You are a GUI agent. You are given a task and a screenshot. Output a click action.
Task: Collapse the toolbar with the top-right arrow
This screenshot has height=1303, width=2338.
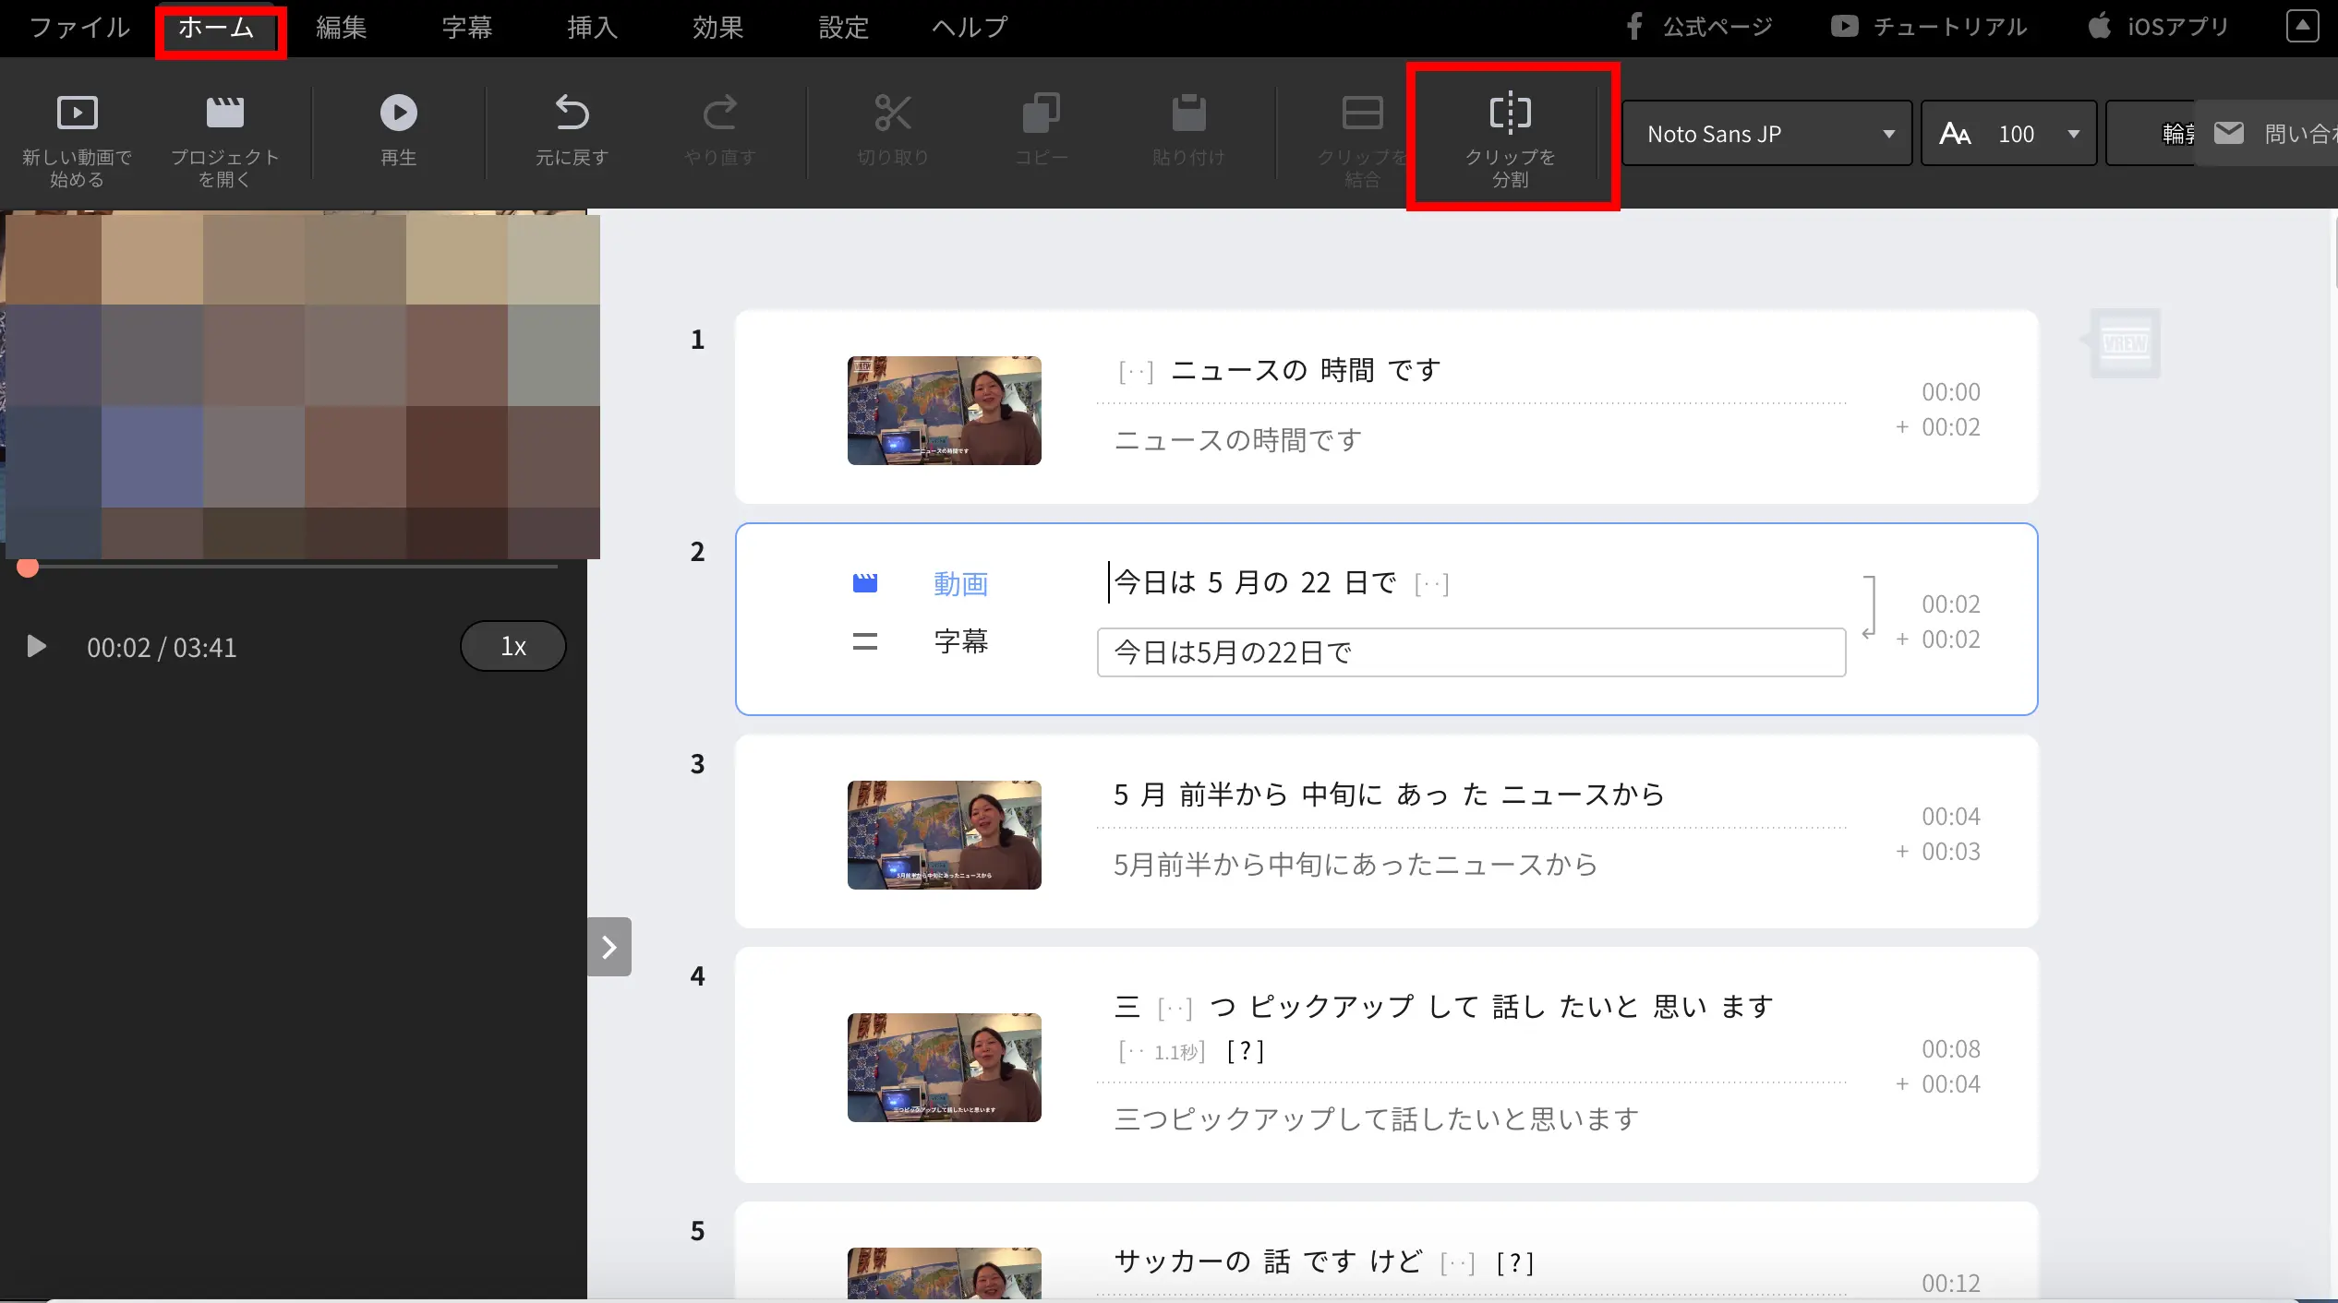(x=2303, y=26)
